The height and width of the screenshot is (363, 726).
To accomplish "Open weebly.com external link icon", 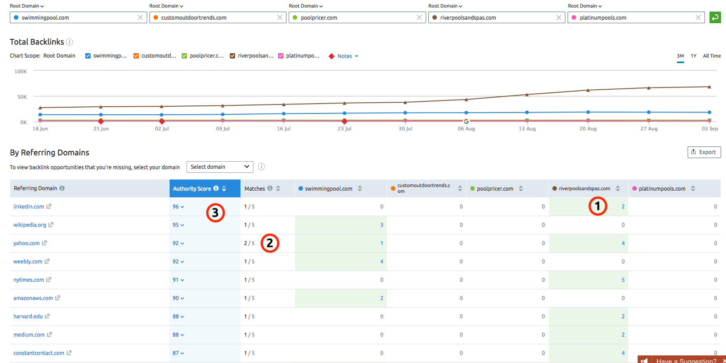I will pyautogui.click(x=47, y=261).
